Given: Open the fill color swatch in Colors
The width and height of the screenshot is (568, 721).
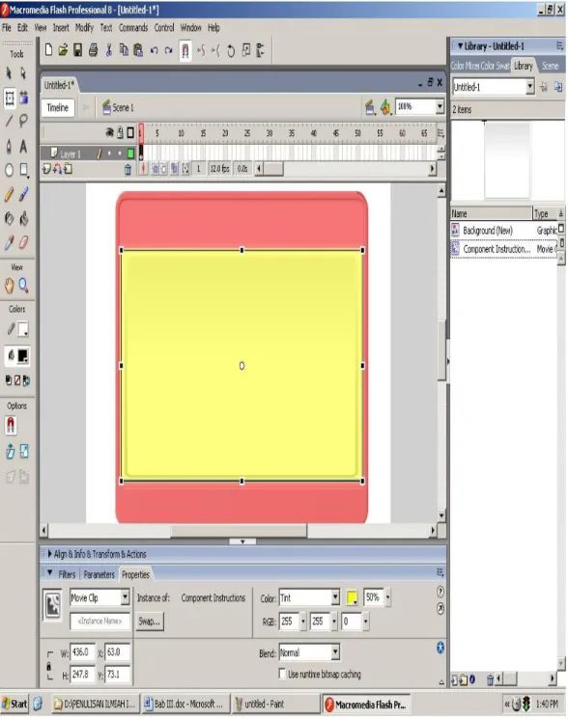Looking at the screenshot, I should pyautogui.click(x=23, y=355).
